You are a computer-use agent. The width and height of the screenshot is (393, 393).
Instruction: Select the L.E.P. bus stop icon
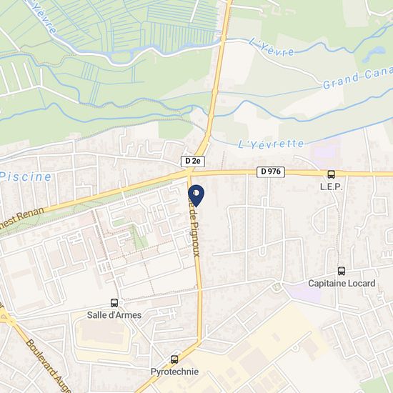(331, 174)
